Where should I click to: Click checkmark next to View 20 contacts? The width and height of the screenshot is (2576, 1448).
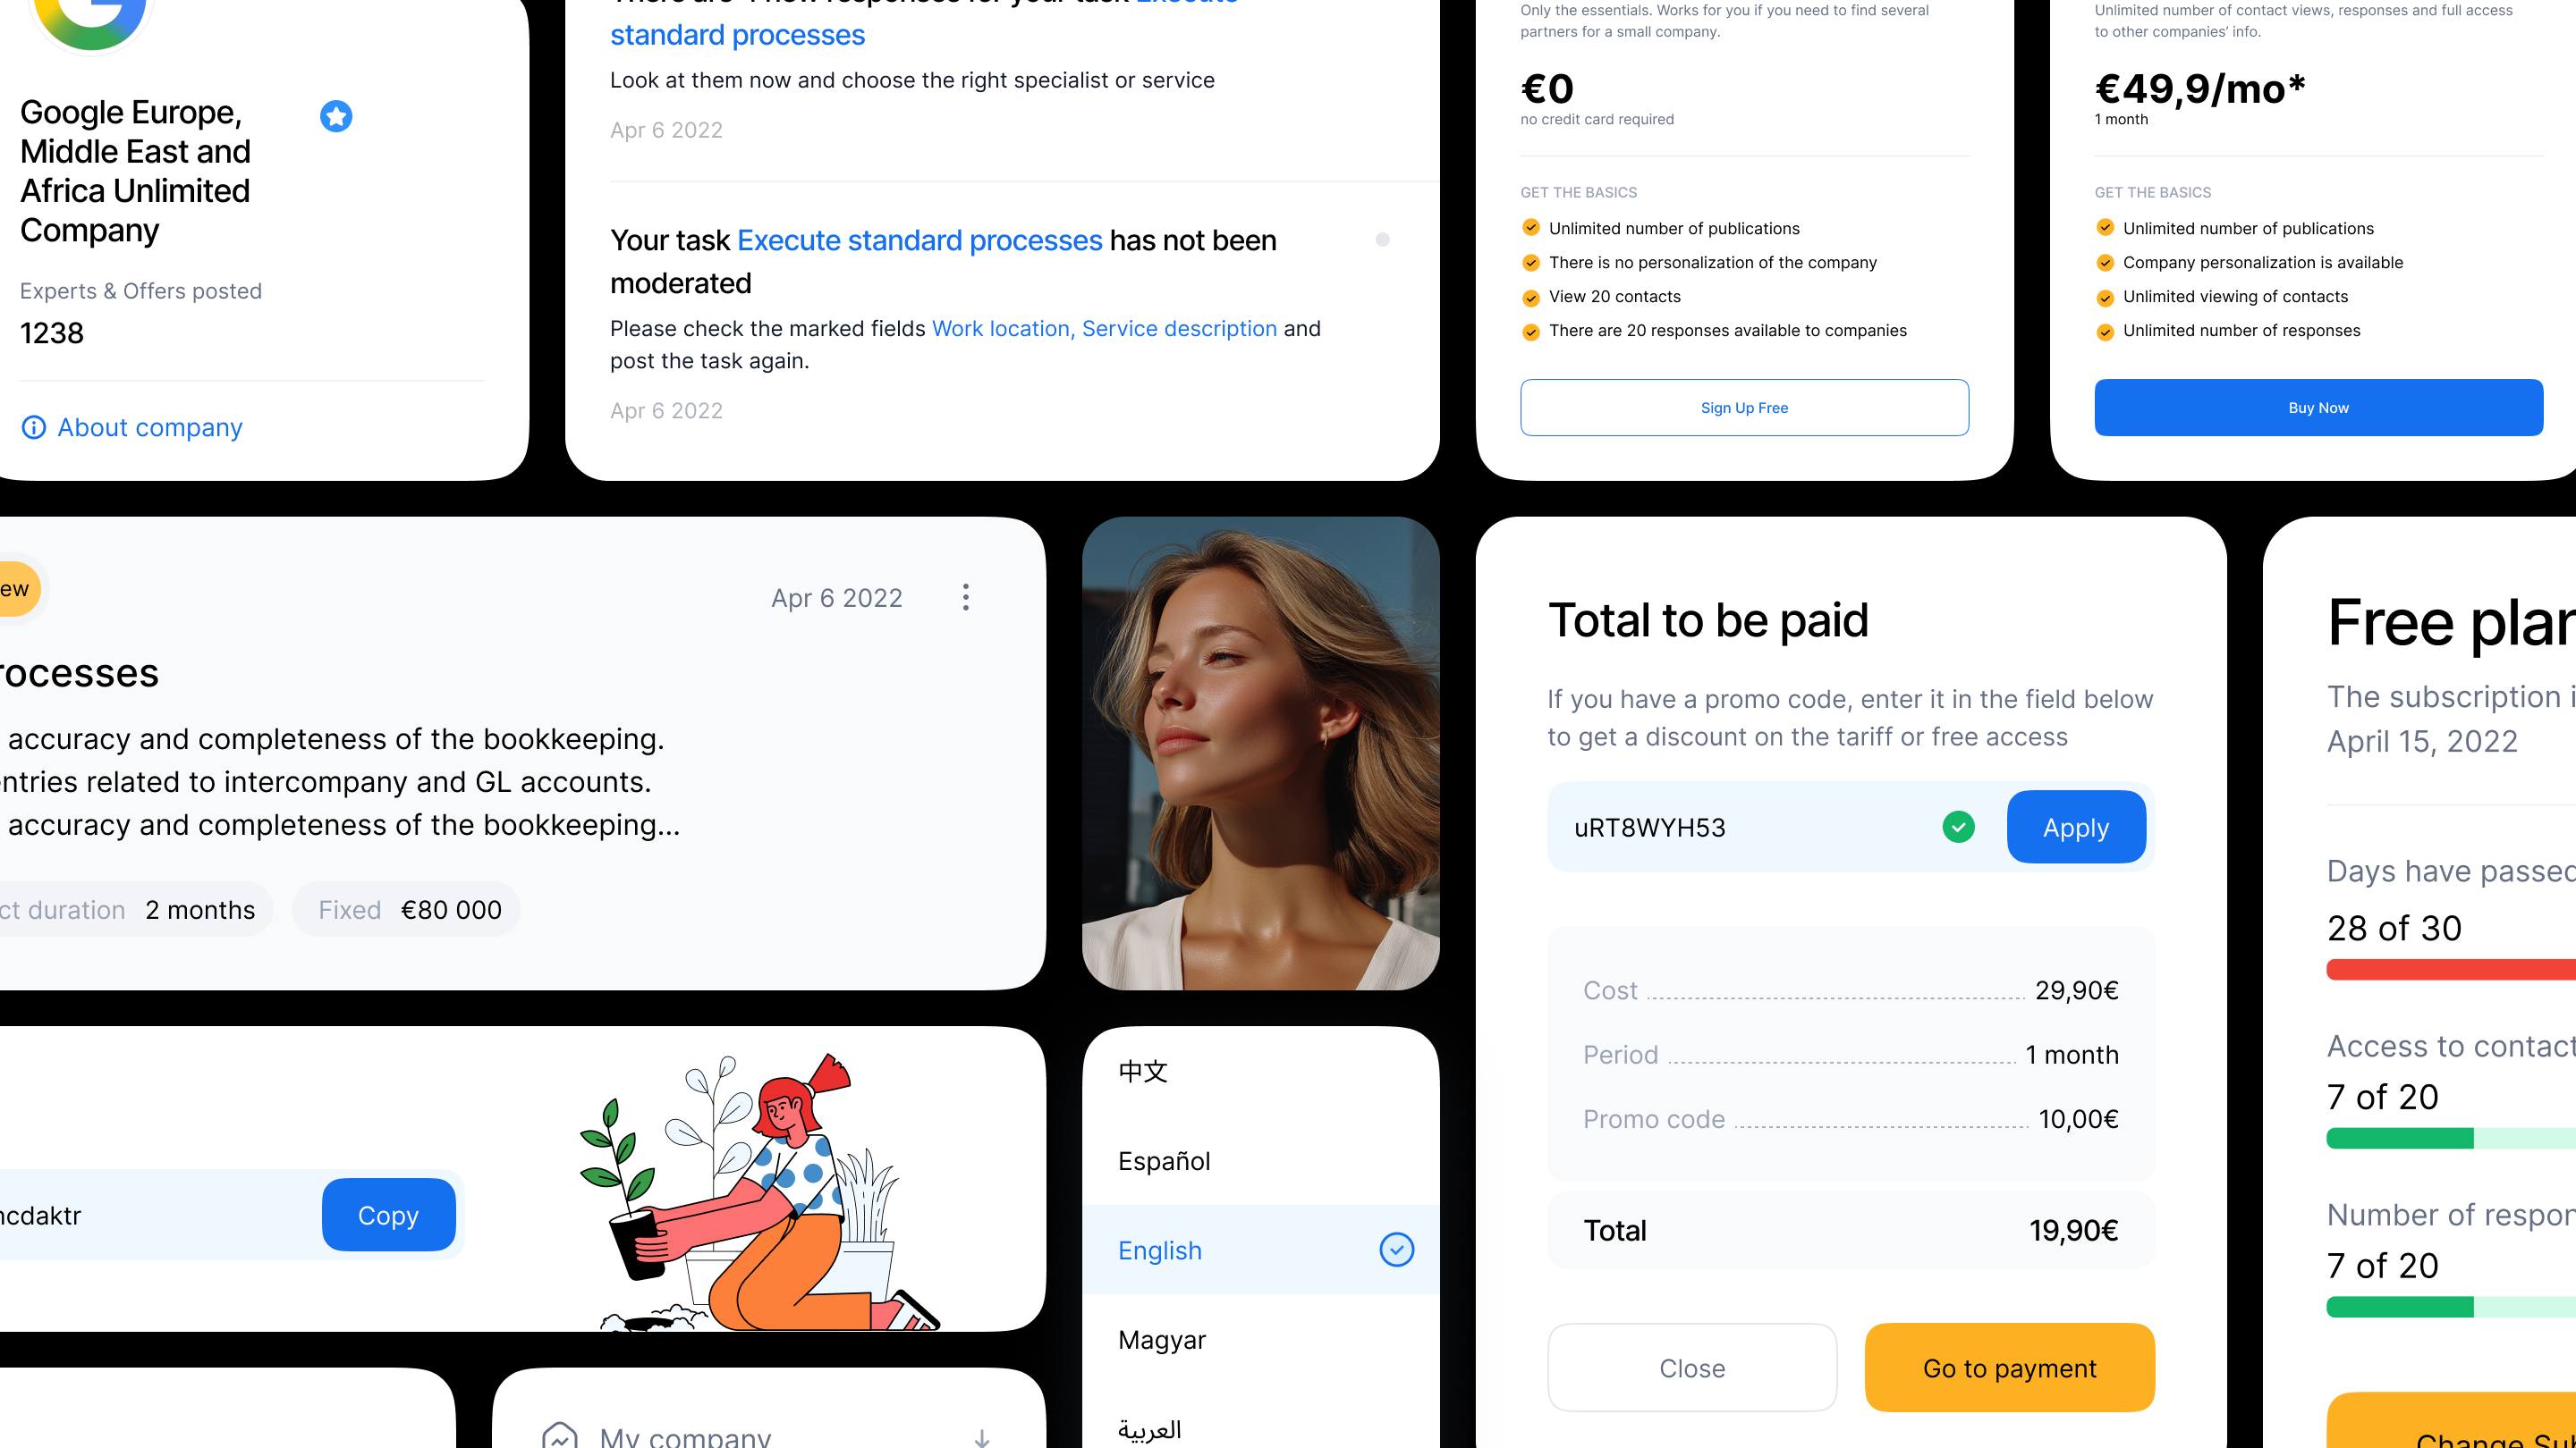coord(1531,298)
